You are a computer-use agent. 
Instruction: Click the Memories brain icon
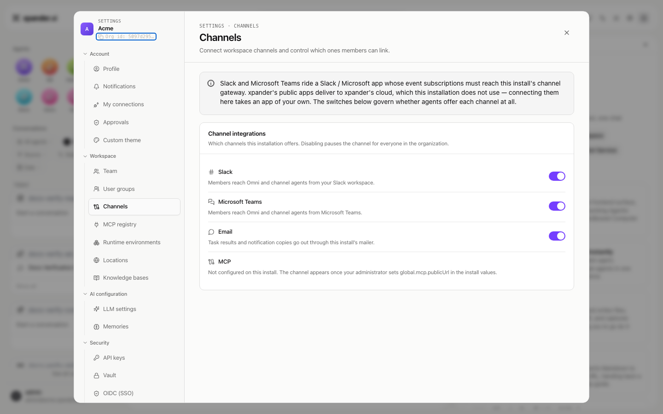point(96,327)
